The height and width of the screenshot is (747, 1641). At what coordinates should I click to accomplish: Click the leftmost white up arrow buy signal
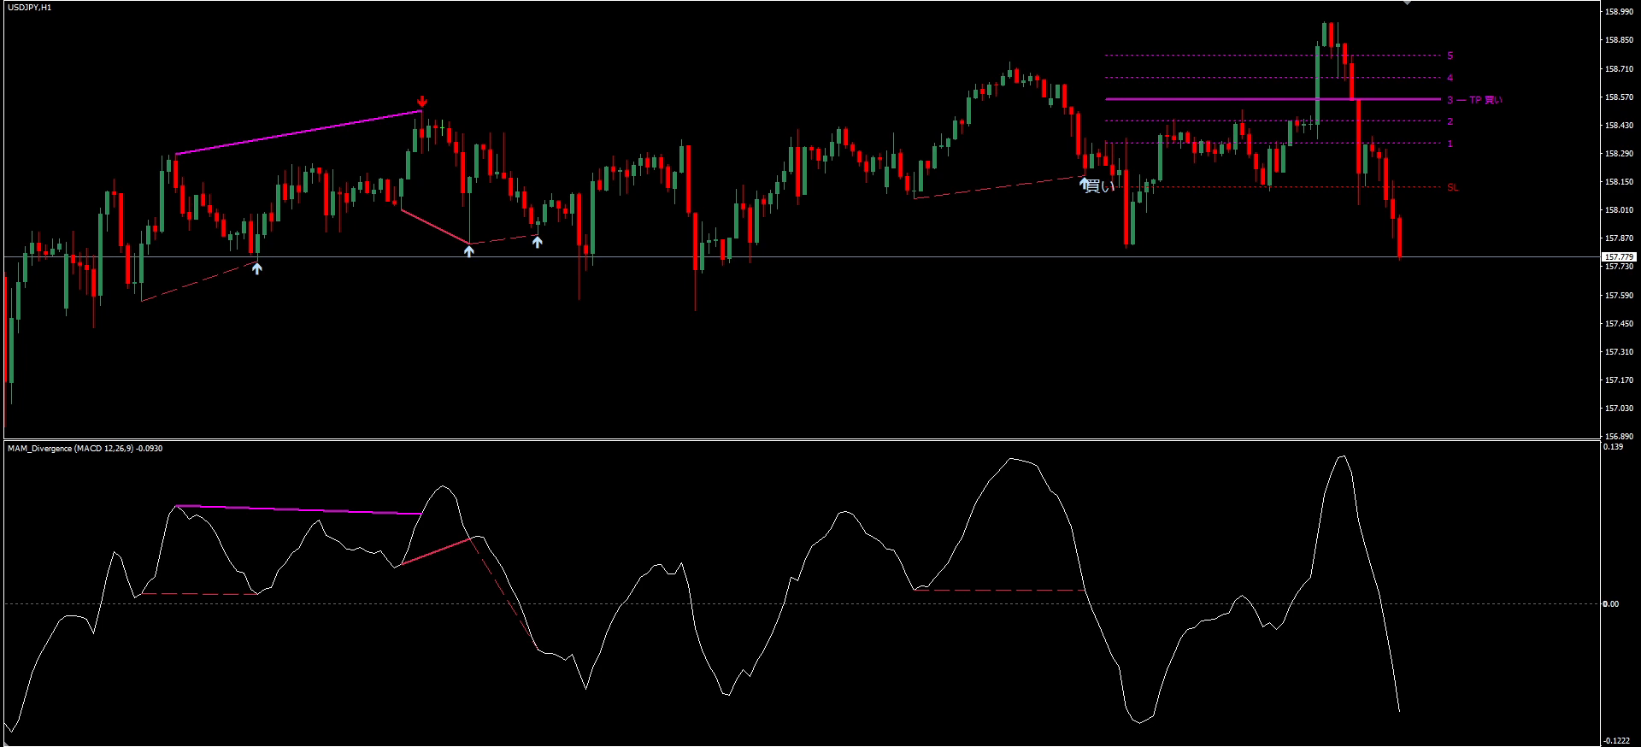257,268
